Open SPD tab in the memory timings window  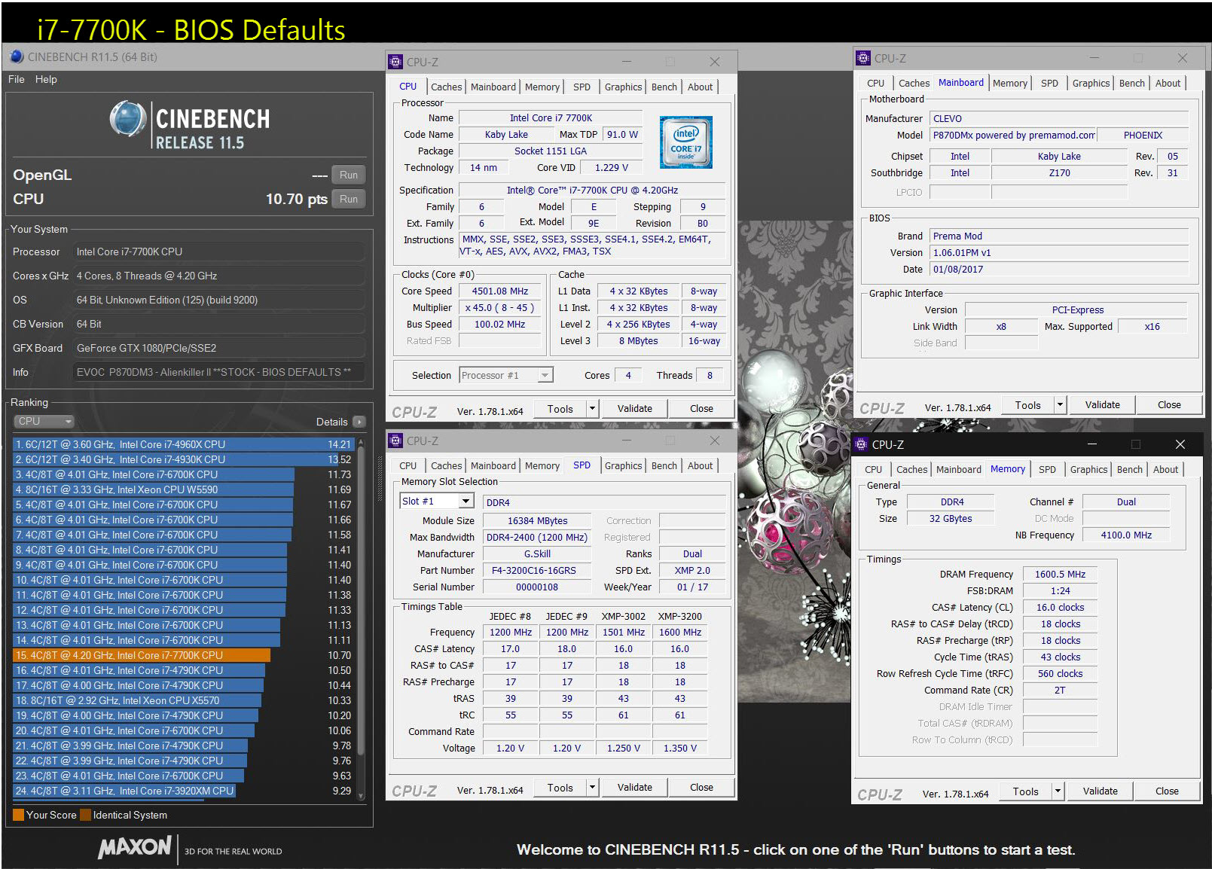[1047, 469]
